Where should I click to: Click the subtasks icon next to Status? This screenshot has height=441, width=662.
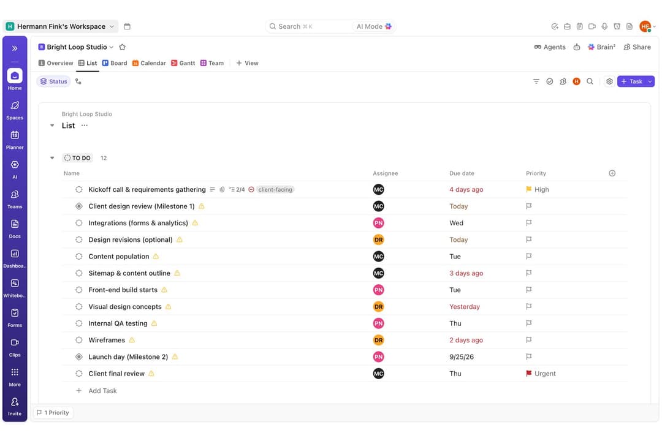coord(78,81)
